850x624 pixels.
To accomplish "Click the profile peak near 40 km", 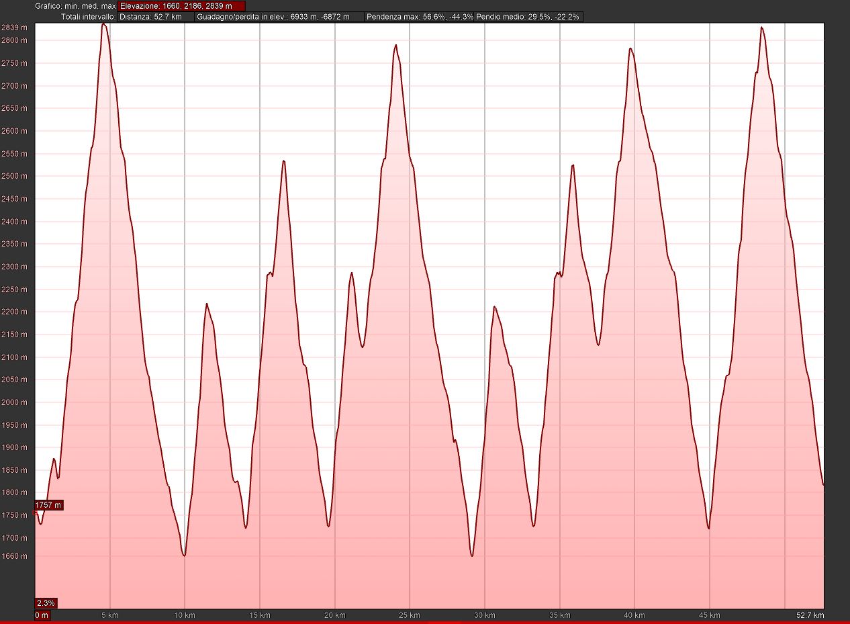I will (x=630, y=49).
